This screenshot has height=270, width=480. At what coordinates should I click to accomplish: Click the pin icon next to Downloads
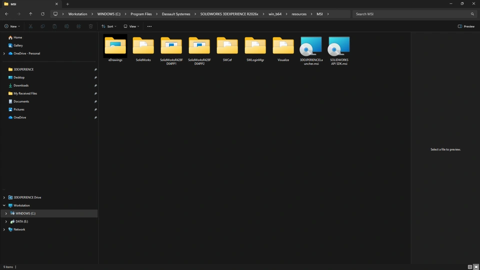[95, 85]
